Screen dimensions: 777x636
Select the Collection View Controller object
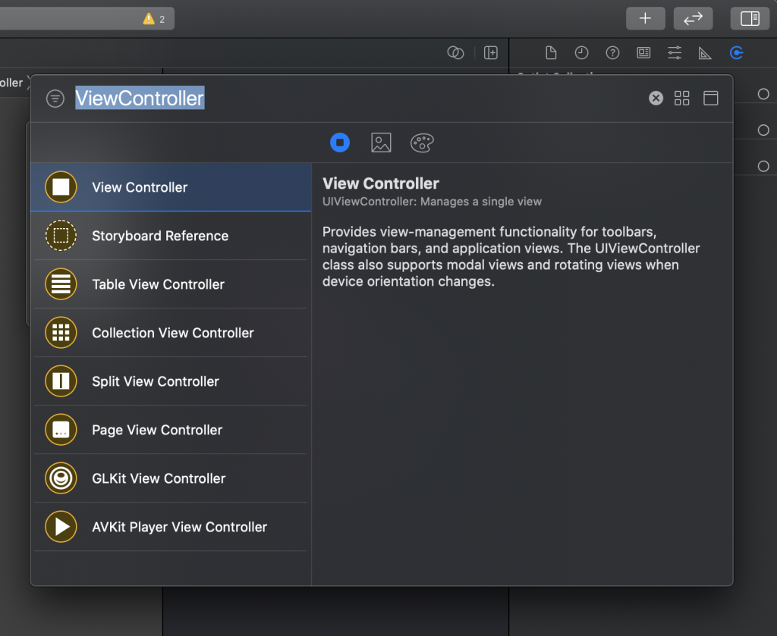point(171,333)
